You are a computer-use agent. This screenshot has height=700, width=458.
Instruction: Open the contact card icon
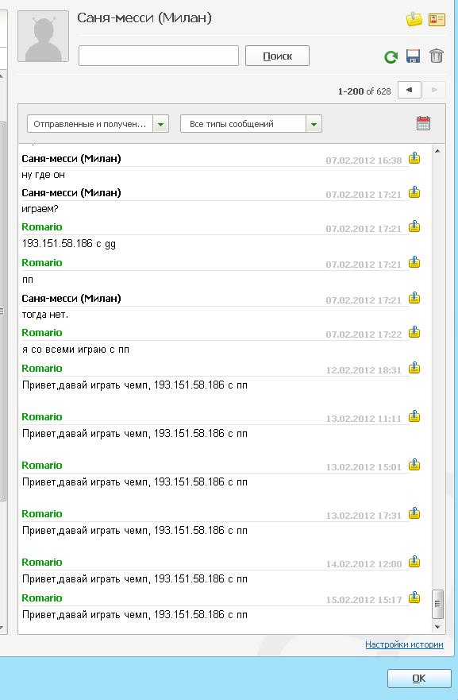tap(437, 19)
